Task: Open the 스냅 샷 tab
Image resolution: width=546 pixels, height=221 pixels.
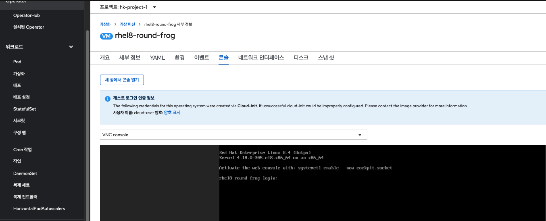Action: pyautogui.click(x=326, y=58)
